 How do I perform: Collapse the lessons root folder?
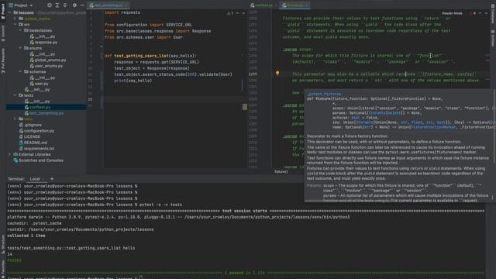coord(10,12)
